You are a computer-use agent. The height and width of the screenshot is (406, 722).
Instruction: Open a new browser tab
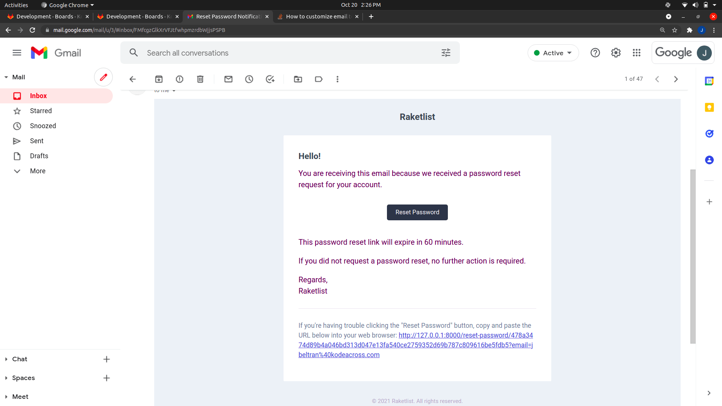pos(371,17)
